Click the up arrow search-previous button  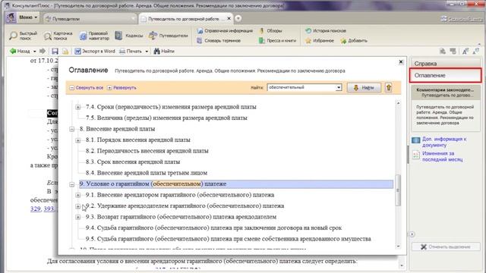(x=389, y=88)
